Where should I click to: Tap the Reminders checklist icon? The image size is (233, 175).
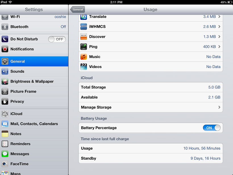pos(5,144)
